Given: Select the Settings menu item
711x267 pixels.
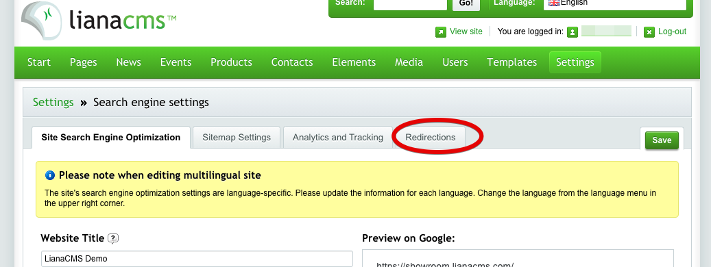Looking at the screenshot, I should tap(575, 62).
